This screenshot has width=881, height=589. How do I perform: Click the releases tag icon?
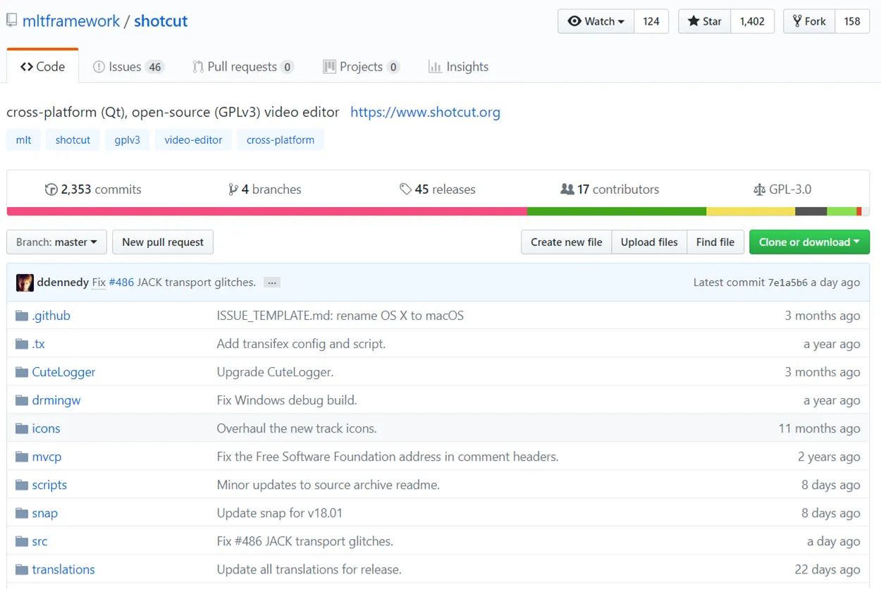point(405,190)
